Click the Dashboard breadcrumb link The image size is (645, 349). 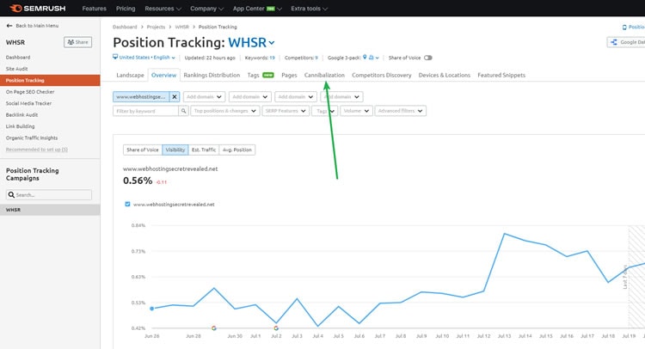pyautogui.click(x=125, y=27)
